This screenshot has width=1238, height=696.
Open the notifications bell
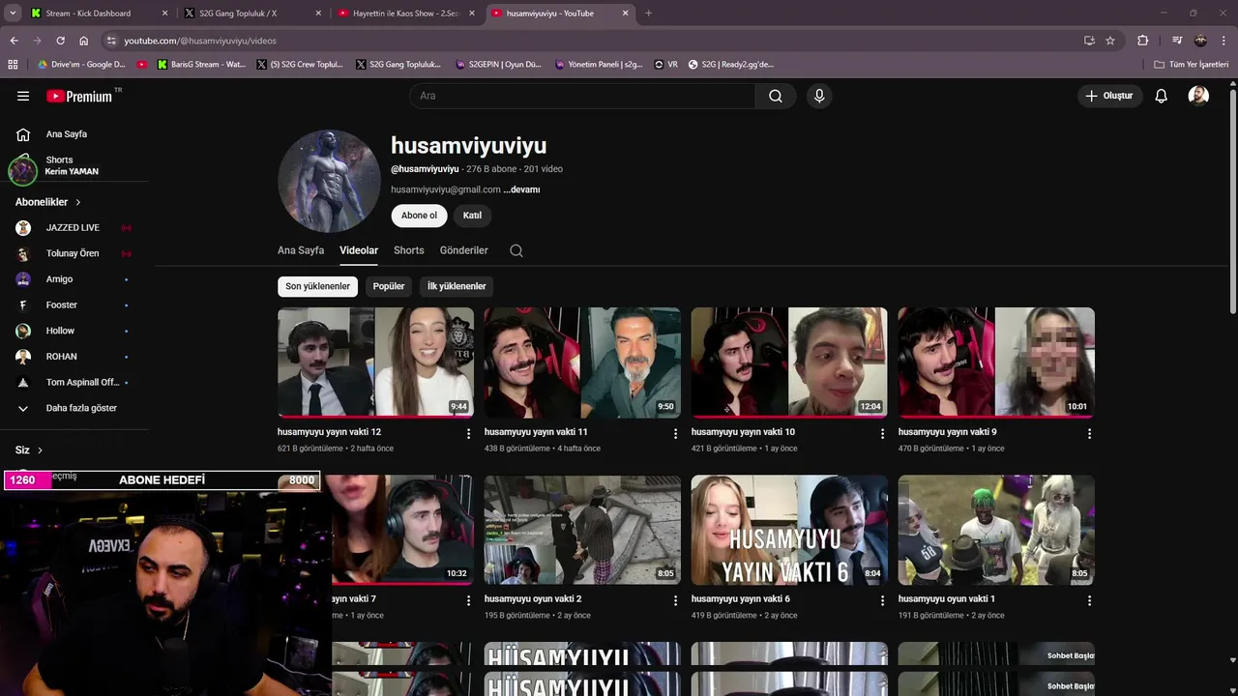(1162, 96)
